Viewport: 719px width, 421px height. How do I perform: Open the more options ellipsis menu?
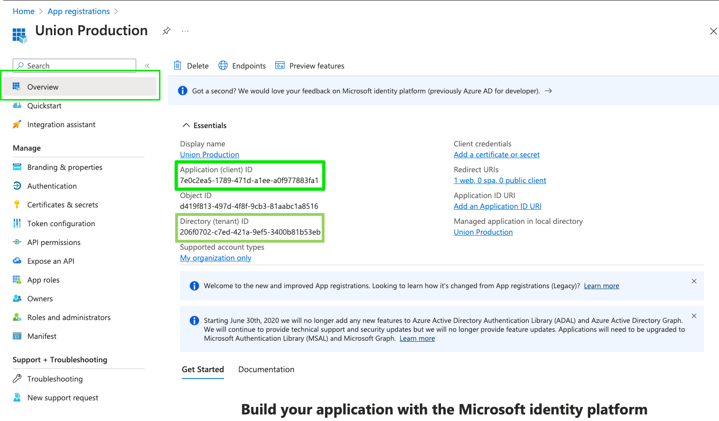point(185,31)
